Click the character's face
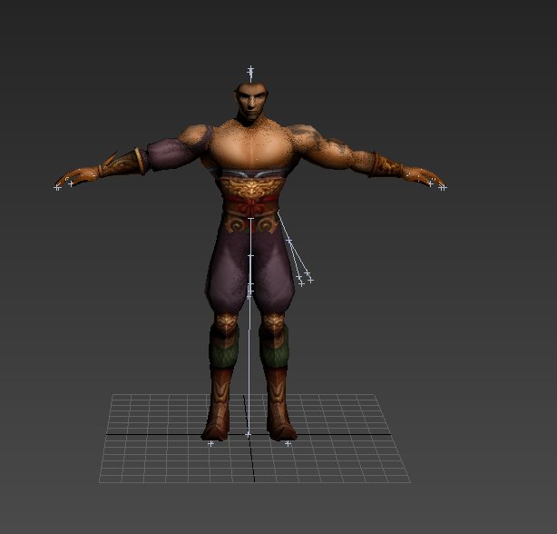 click(x=251, y=102)
